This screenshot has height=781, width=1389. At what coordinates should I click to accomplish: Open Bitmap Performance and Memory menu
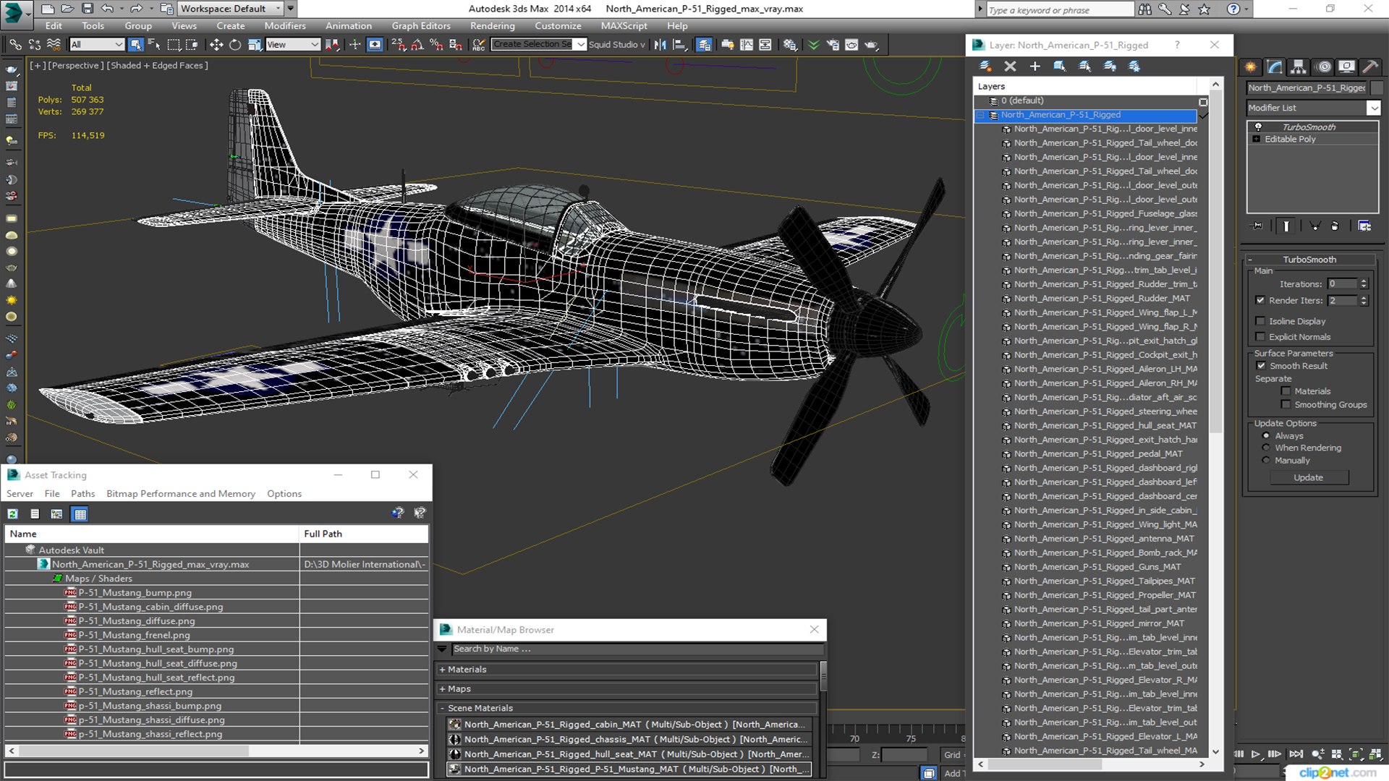pyautogui.click(x=181, y=494)
